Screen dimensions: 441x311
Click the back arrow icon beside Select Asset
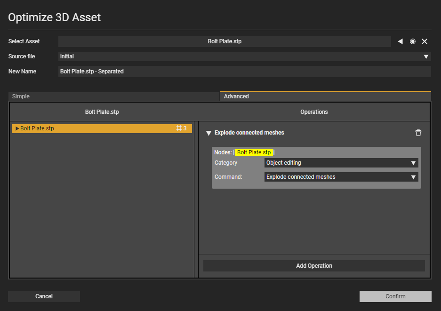coord(400,41)
